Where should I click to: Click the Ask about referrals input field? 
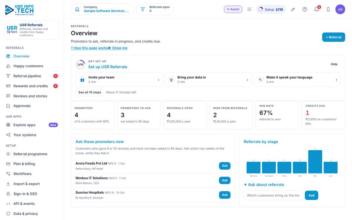pos(273,195)
